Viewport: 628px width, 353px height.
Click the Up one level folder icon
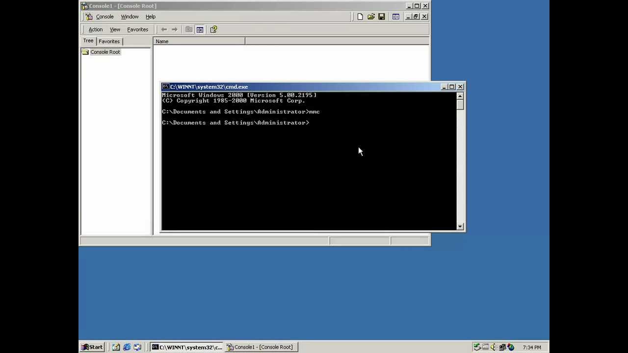tap(189, 29)
